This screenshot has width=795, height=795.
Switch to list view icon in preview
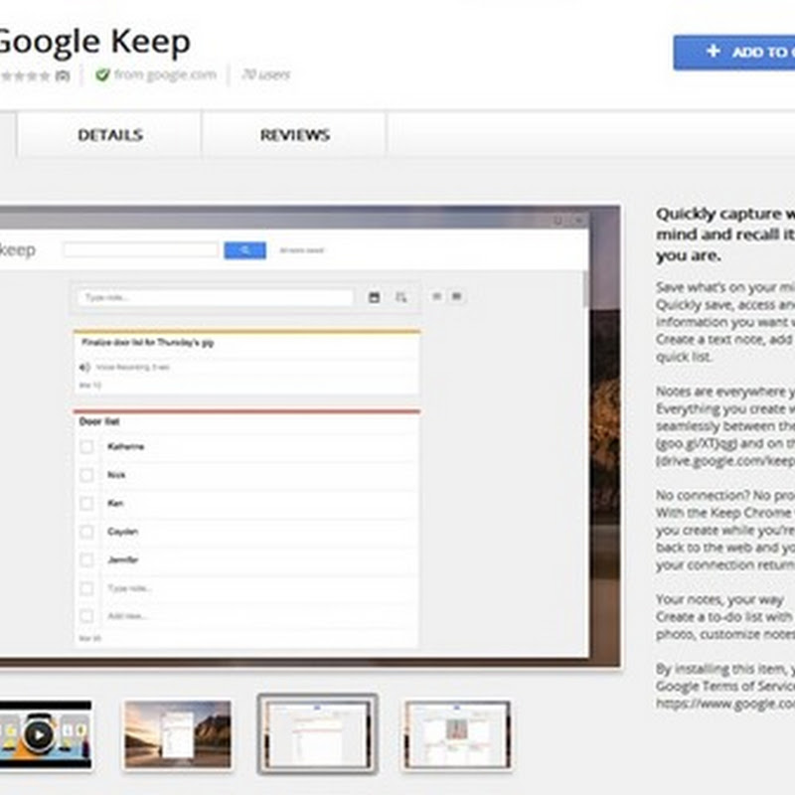(436, 296)
